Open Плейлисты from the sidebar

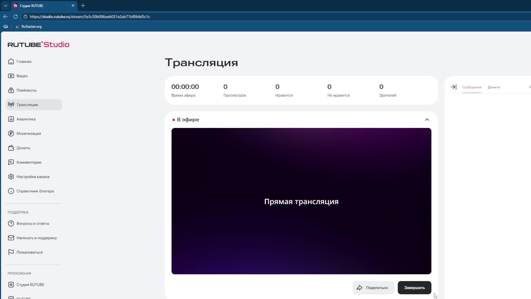[x=26, y=90]
